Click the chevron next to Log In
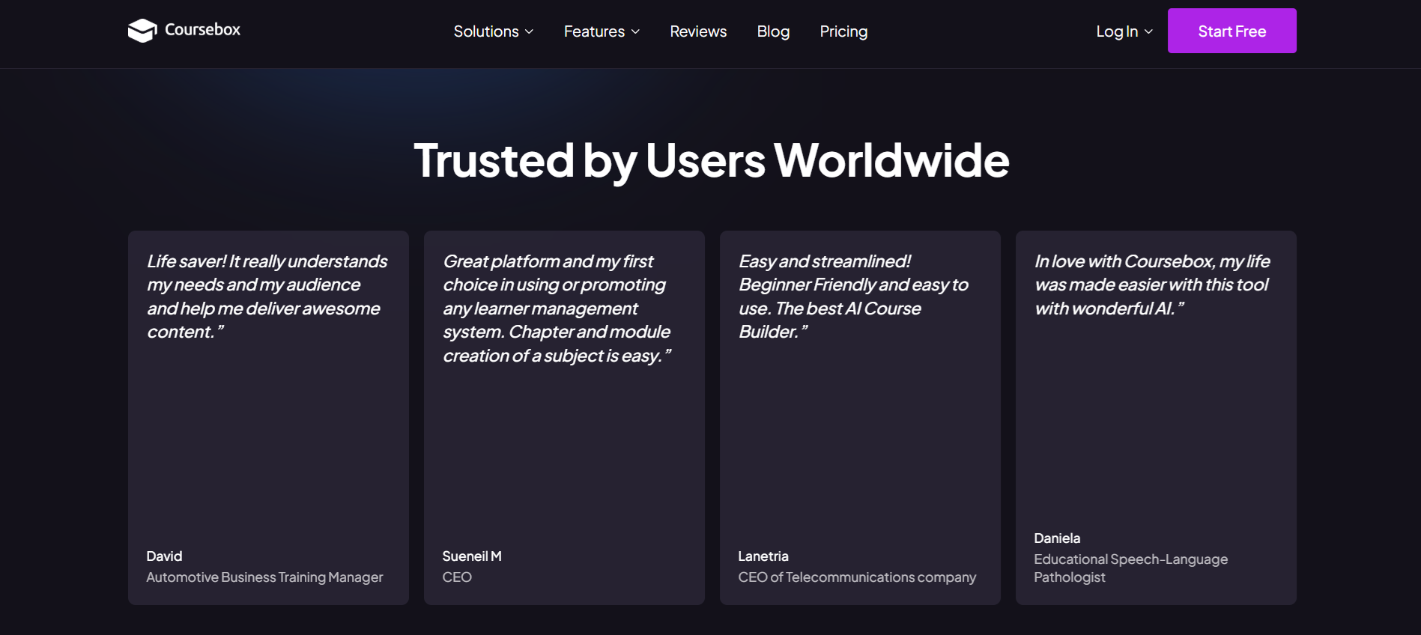 point(1148,31)
